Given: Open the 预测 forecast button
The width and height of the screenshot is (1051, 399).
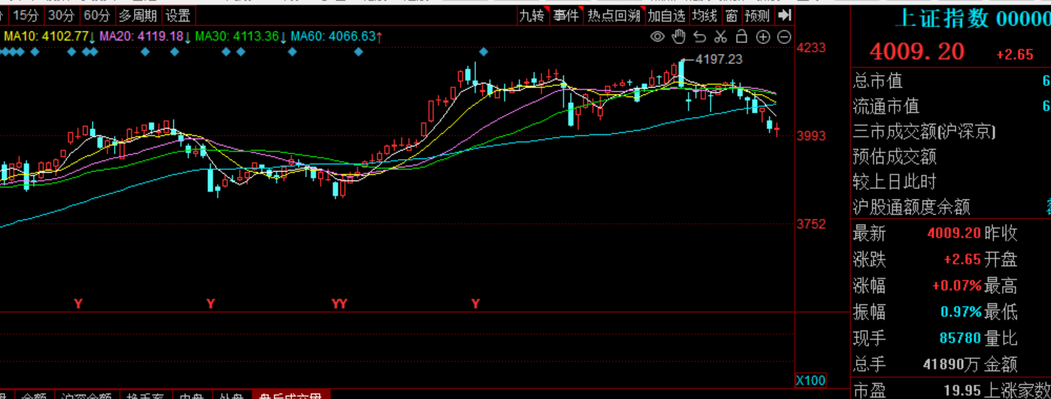Looking at the screenshot, I should 757,15.
